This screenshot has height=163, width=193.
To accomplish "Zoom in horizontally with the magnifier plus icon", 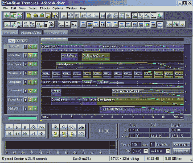I will coord(56,127).
